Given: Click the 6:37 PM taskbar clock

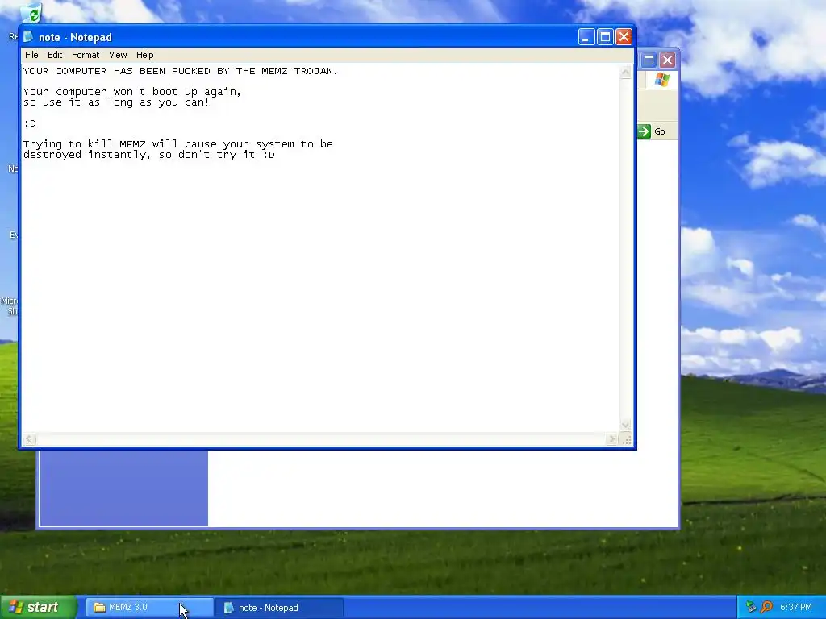Looking at the screenshot, I should pos(796,608).
